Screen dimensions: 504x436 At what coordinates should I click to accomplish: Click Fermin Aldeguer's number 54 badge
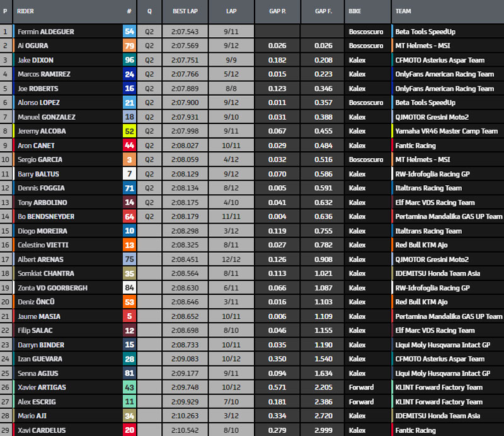pyautogui.click(x=129, y=32)
